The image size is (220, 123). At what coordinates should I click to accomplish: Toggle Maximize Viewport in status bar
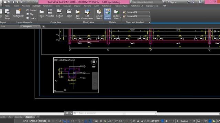click(x=134, y=121)
